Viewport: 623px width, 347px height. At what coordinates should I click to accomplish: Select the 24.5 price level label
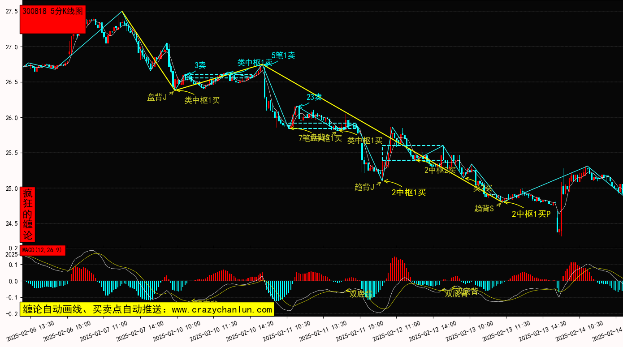click(12, 223)
